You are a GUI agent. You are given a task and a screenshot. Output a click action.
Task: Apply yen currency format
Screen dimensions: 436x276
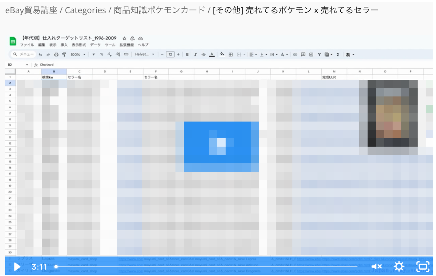tap(93, 54)
